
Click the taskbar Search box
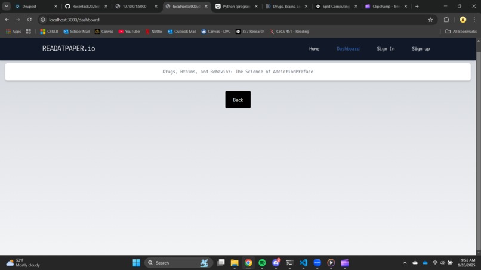[178, 263]
